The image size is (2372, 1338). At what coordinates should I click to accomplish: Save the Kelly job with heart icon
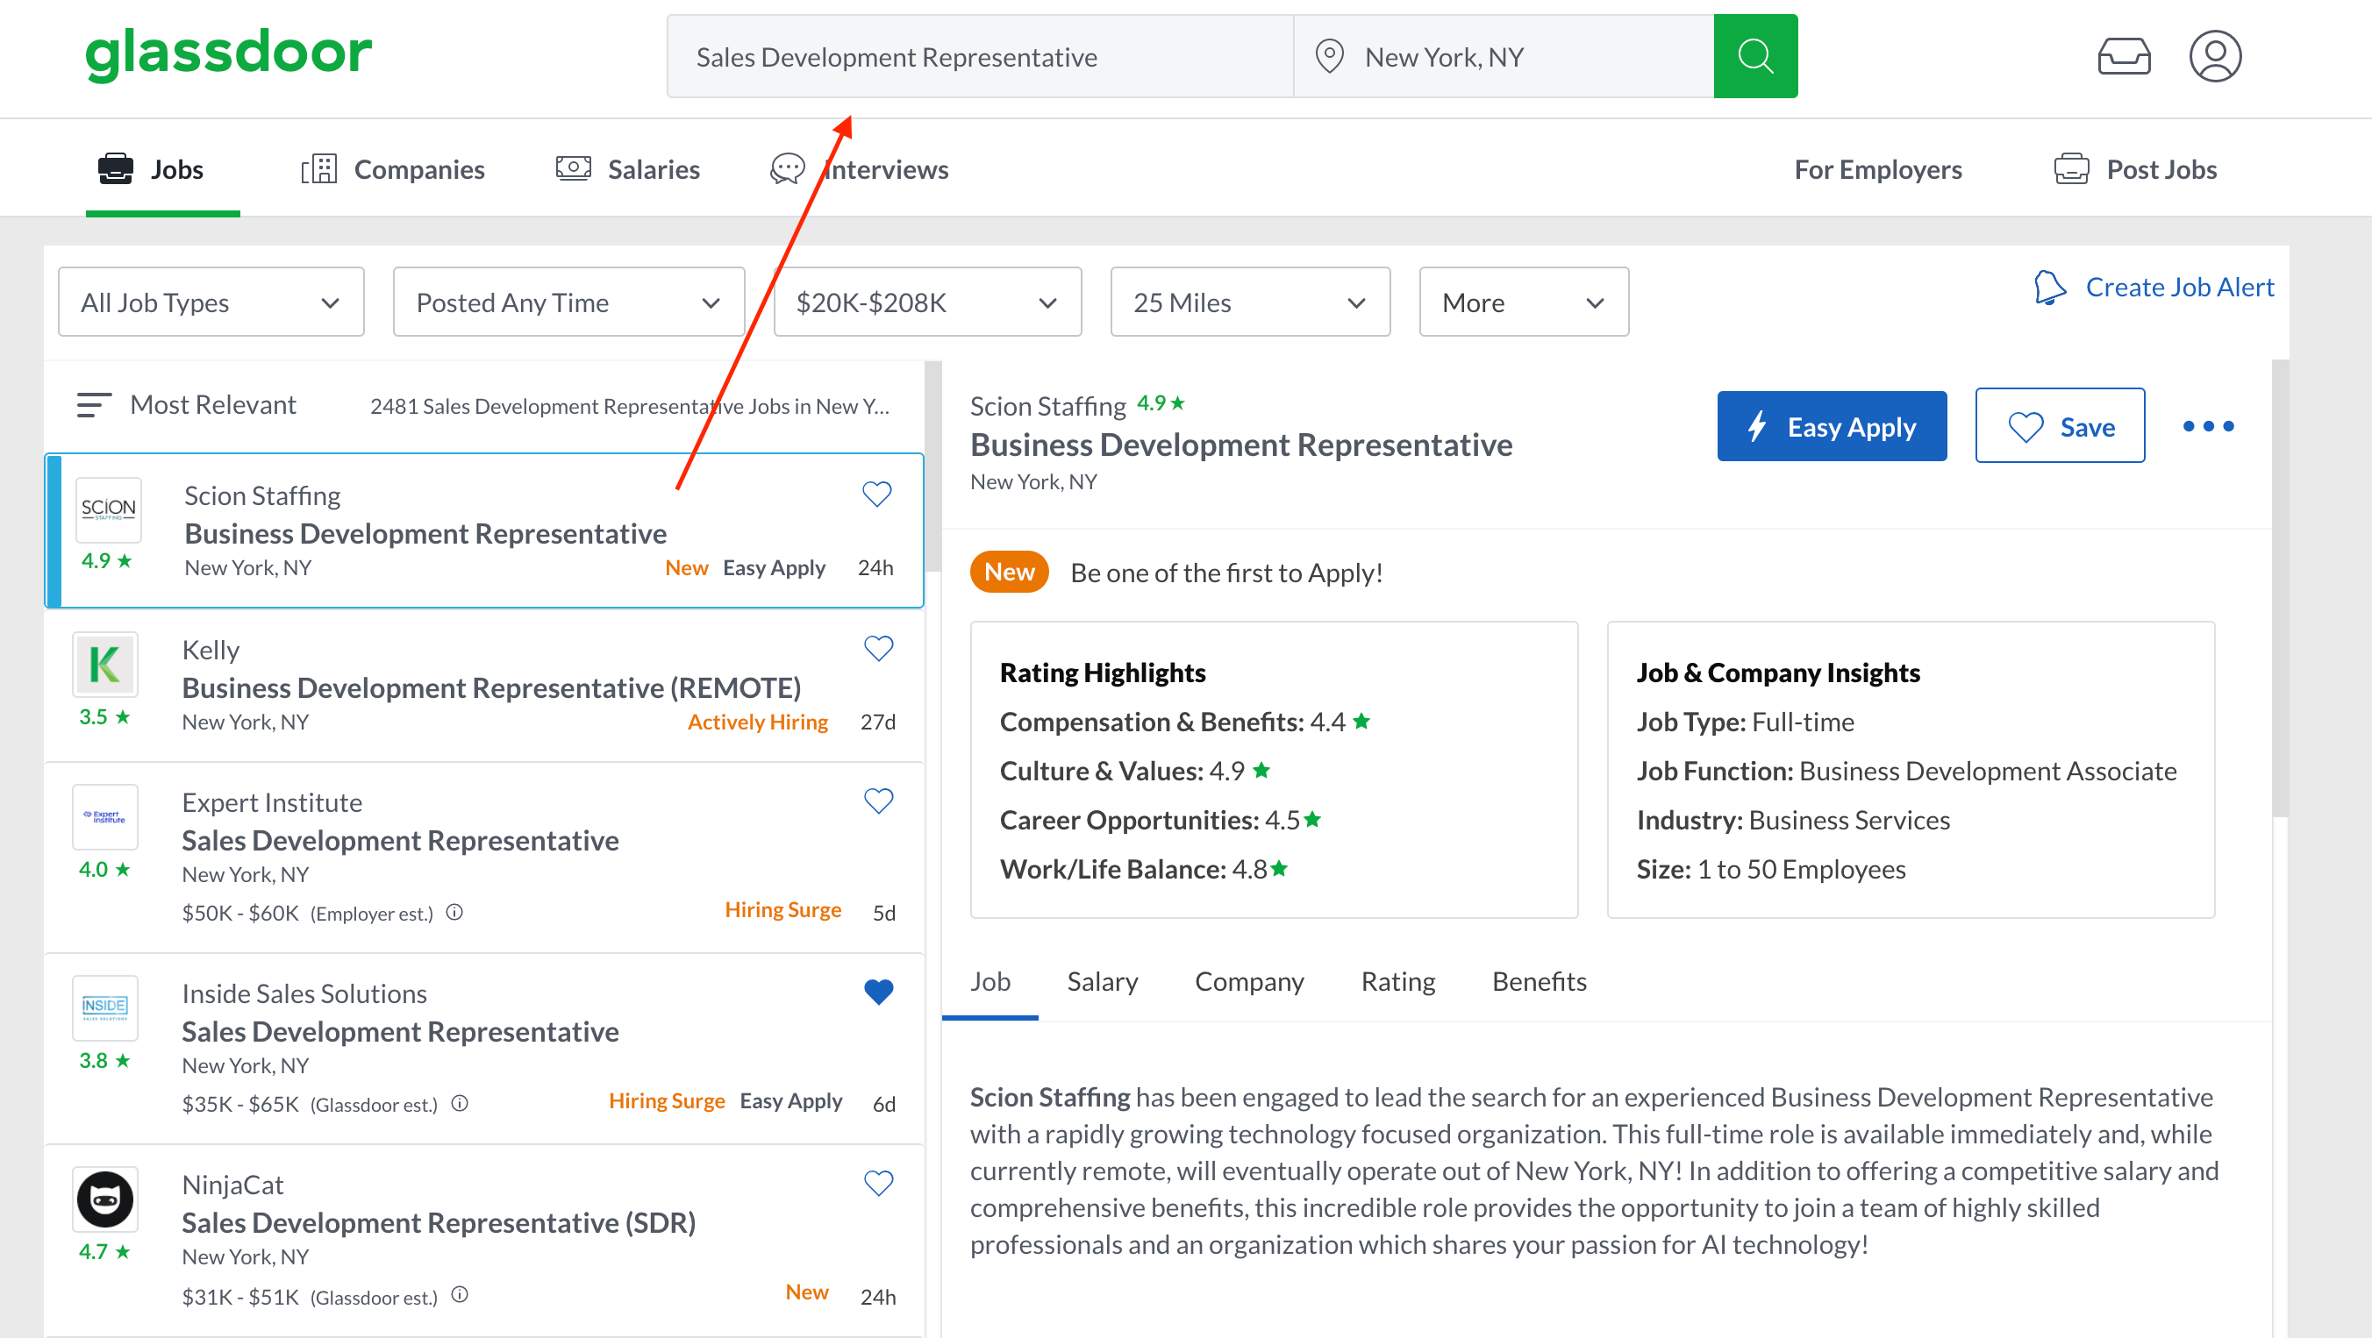(x=878, y=648)
